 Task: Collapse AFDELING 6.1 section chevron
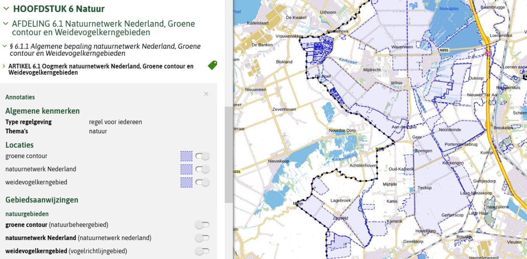tap(5, 23)
